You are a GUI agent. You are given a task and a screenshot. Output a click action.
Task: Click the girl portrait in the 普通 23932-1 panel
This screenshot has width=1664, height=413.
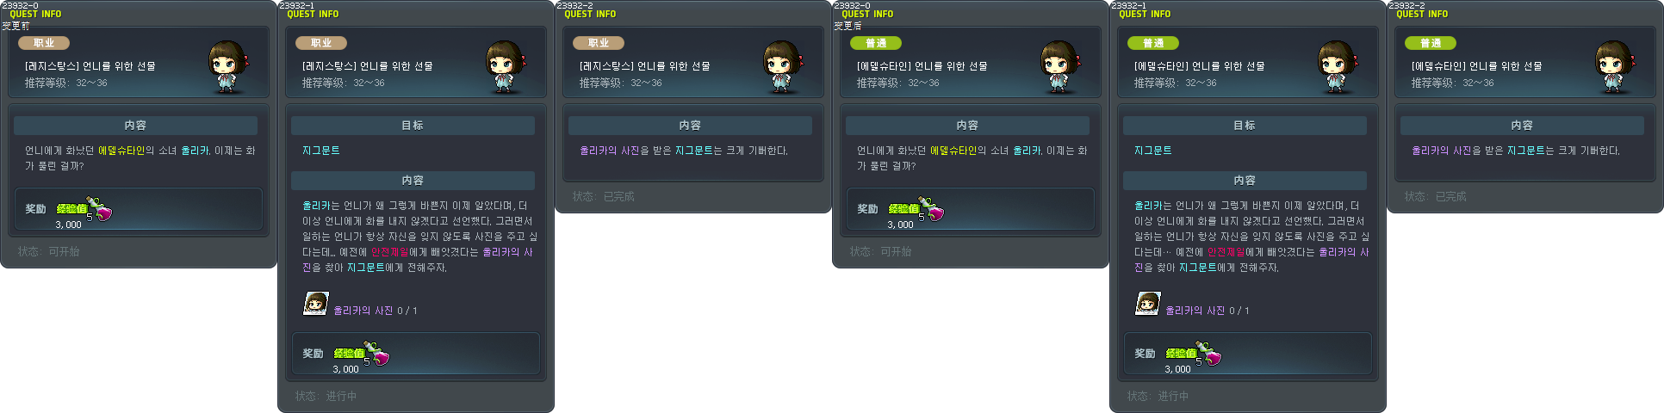tap(1338, 67)
